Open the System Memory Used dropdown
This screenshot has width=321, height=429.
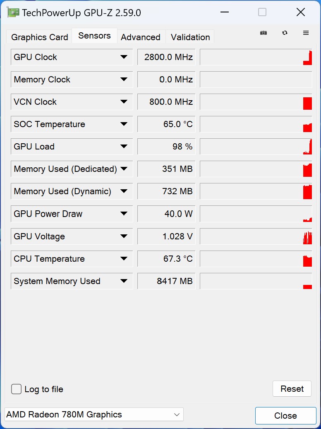(x=124, y=281)
